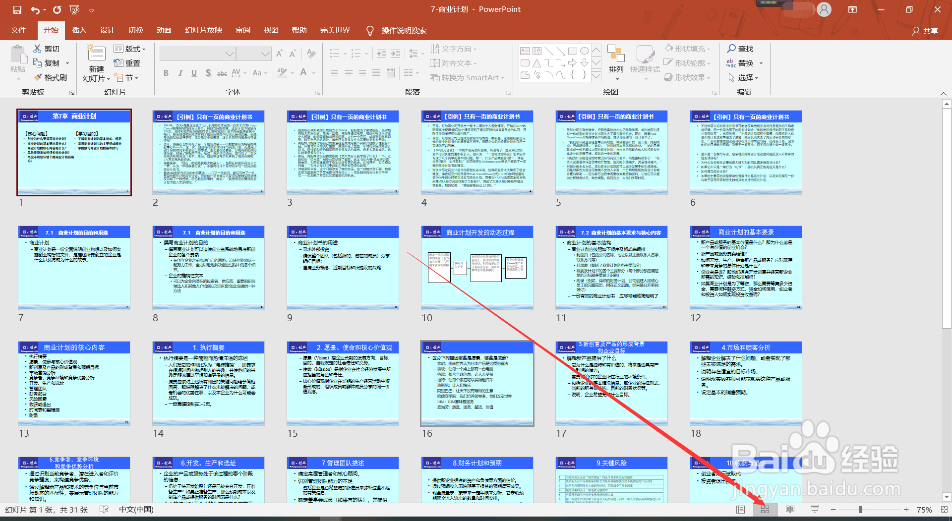
Task: Click the 剪切 (Cut) button
Action: [47, 49]
